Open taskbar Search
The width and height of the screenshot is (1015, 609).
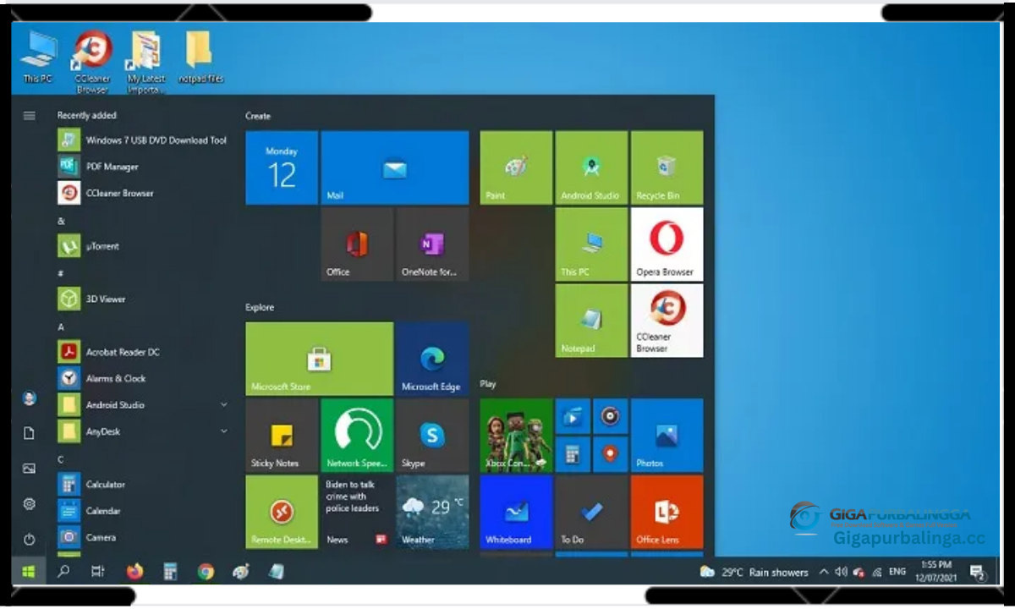click(63, 572)
